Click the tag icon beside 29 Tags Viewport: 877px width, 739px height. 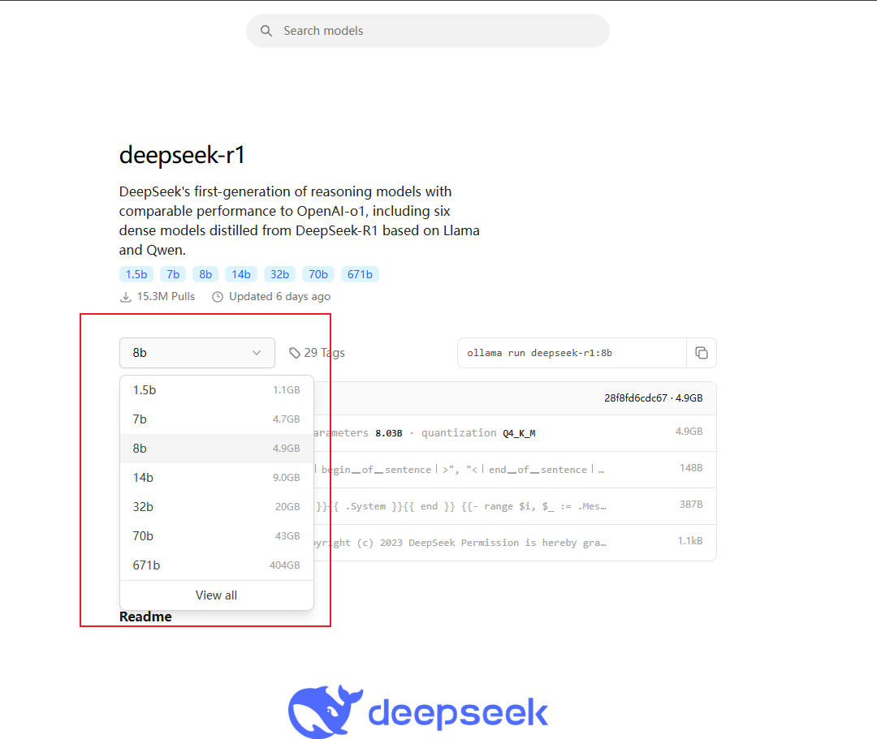pyautogui.click(x=295, y=353)
